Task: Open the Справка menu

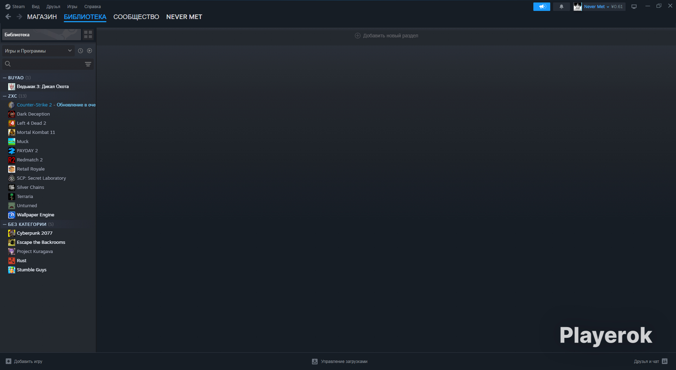Action: [x=92, y=7]
